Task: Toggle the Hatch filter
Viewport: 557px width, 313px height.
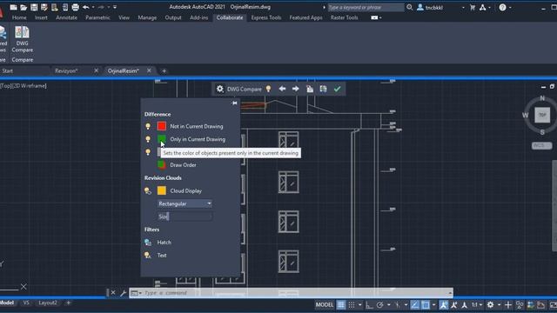Action: pos(148,243)
